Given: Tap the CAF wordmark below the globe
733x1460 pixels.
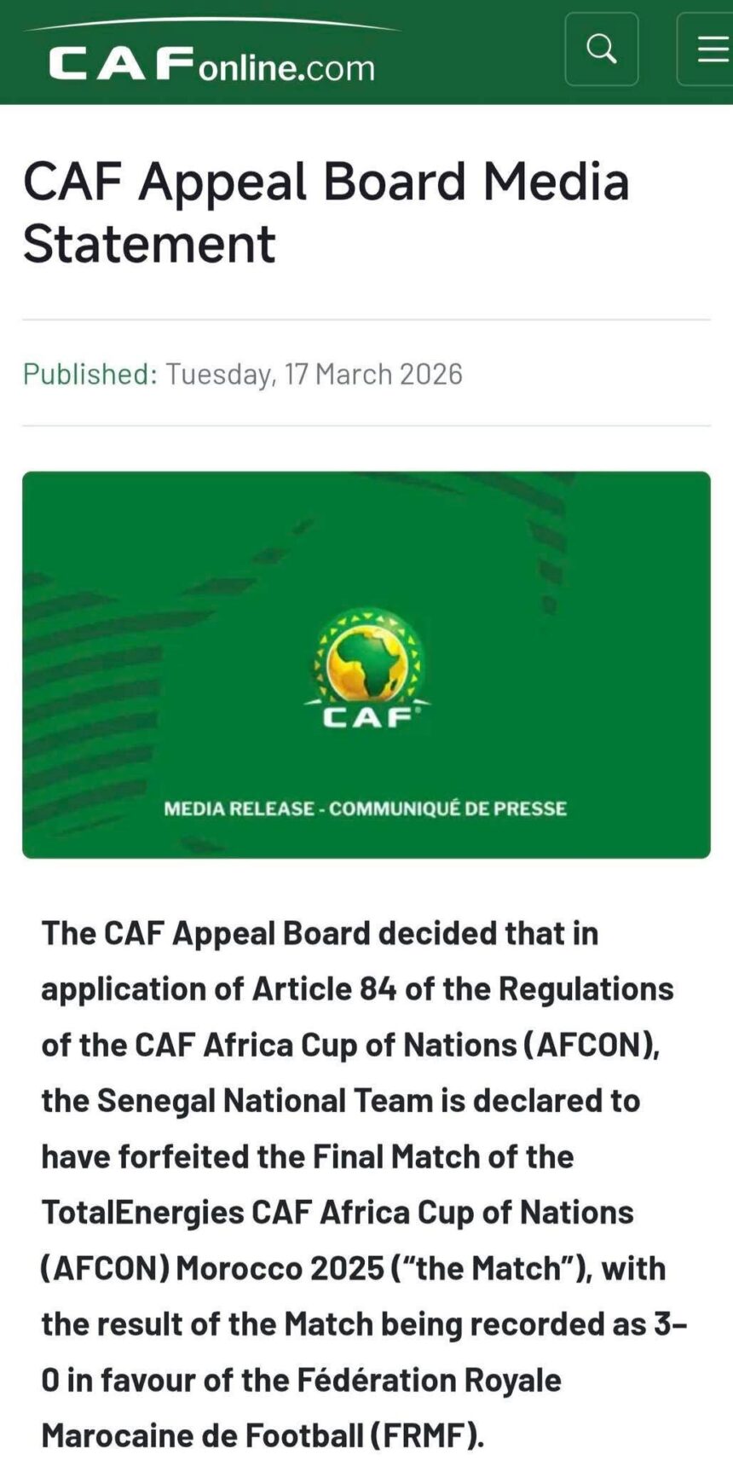Looking at the screenshot, I should 367,716.
